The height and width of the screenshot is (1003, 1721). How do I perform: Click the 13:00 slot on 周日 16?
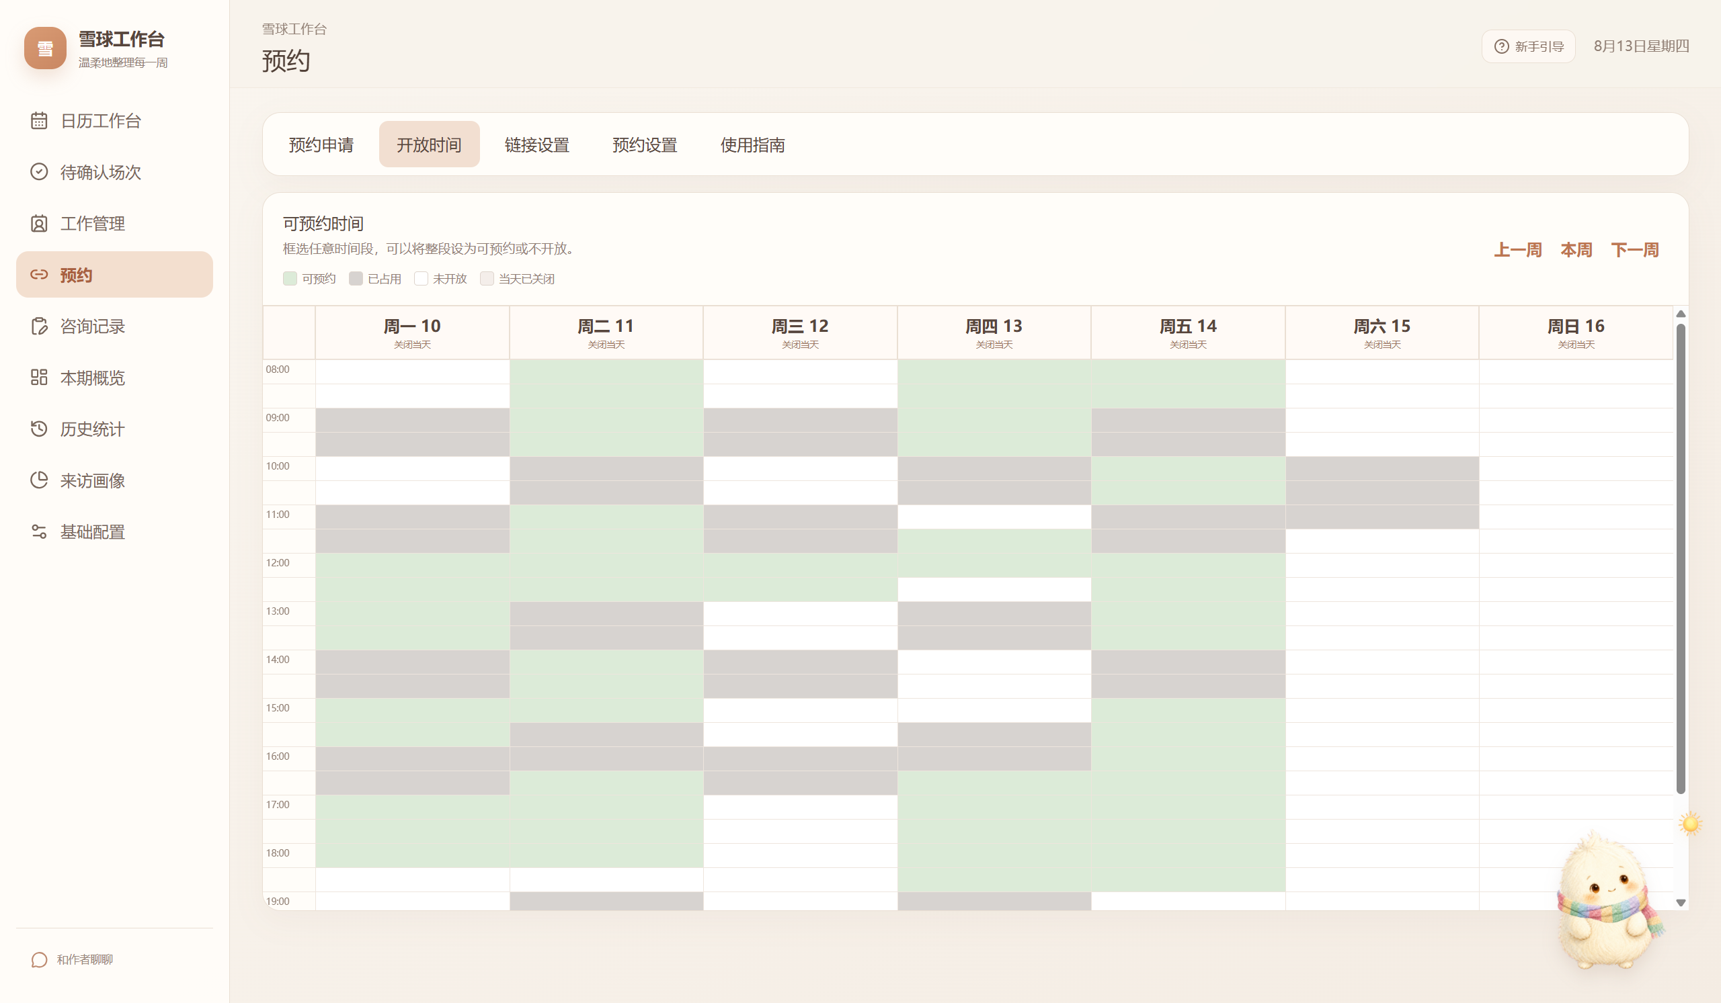click(x=1576, y=614)
